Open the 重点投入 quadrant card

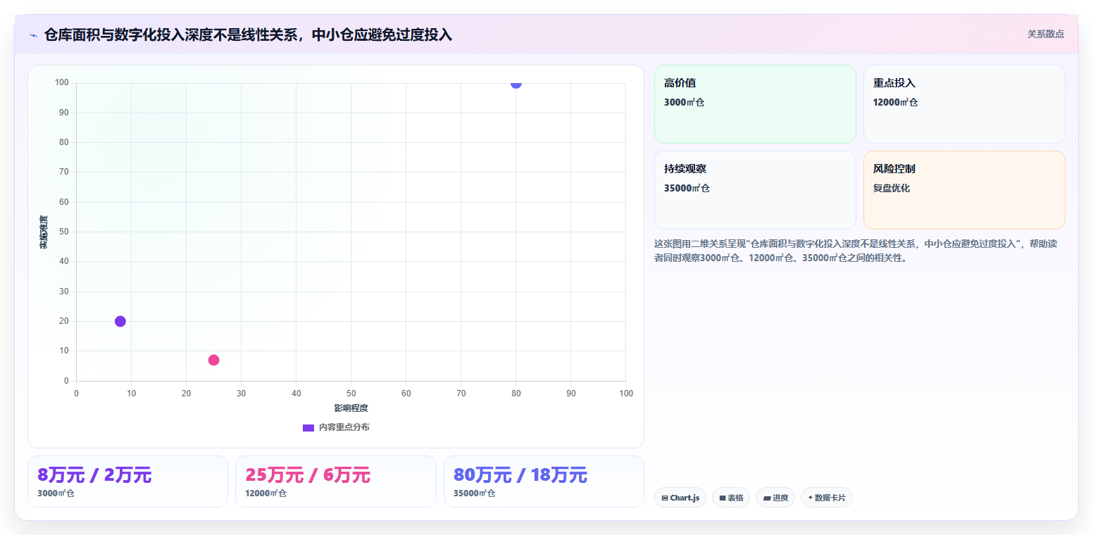click(964, 104)
